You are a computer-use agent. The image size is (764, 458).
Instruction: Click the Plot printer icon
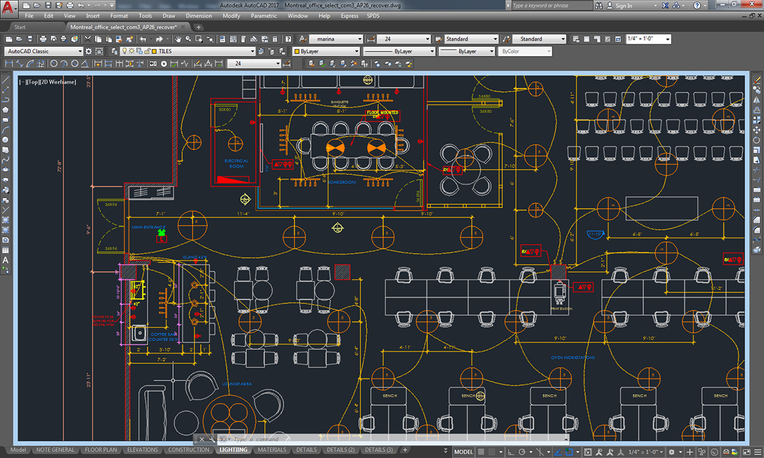44,39
